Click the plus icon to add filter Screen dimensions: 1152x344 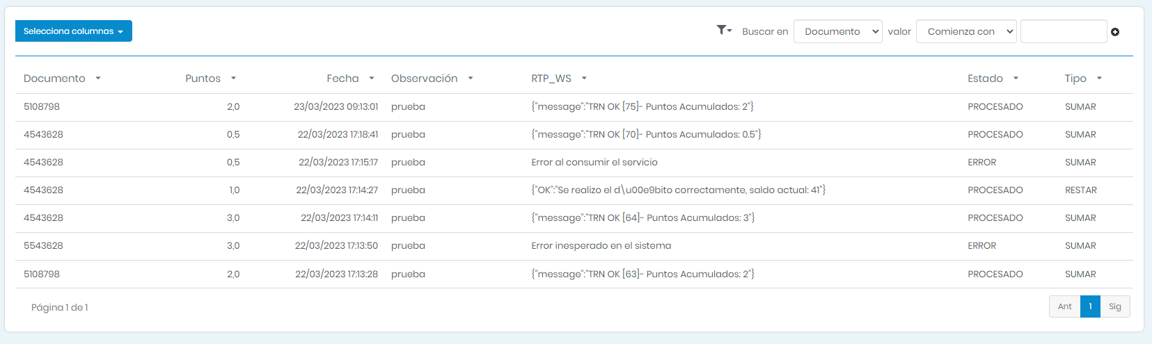pyautogui.click(x=1115, y=32)
